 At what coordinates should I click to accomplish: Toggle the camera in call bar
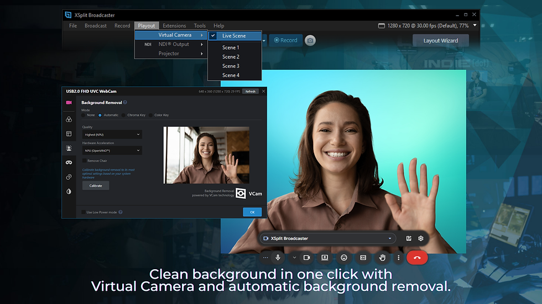pos(306,258)
